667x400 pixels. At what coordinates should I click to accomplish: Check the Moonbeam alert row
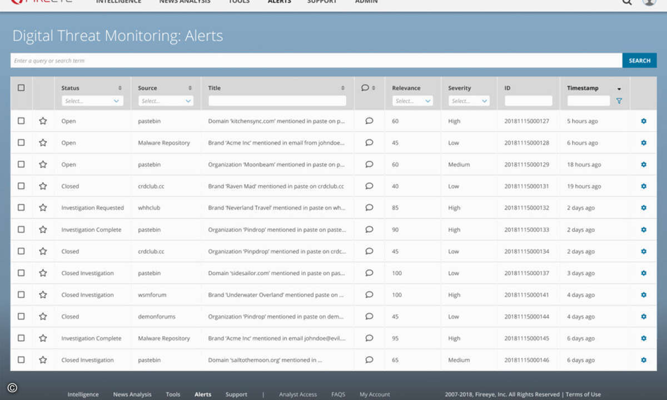(x=21, y=164)
